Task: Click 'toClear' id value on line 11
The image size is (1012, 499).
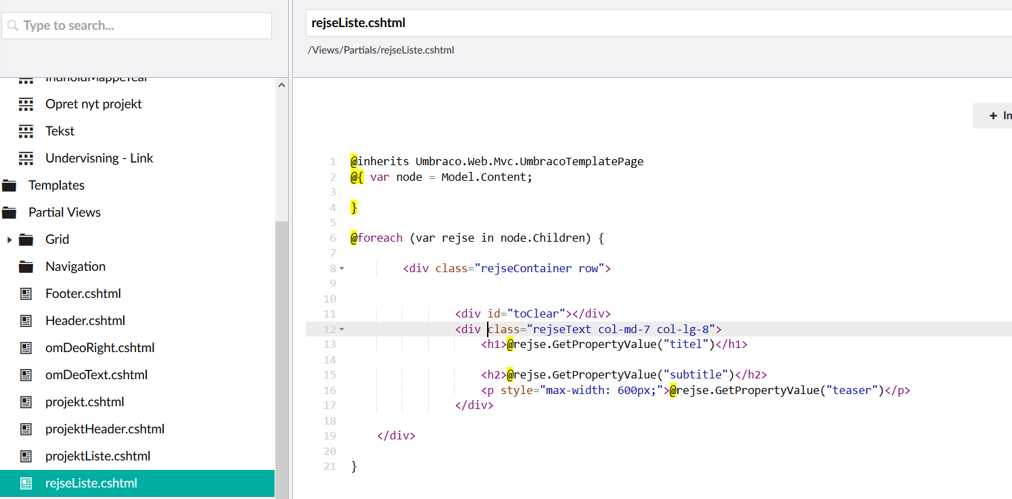Action: pos(536,314)
